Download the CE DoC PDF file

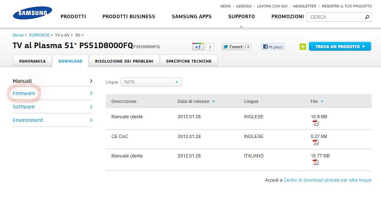pos(315,142)
